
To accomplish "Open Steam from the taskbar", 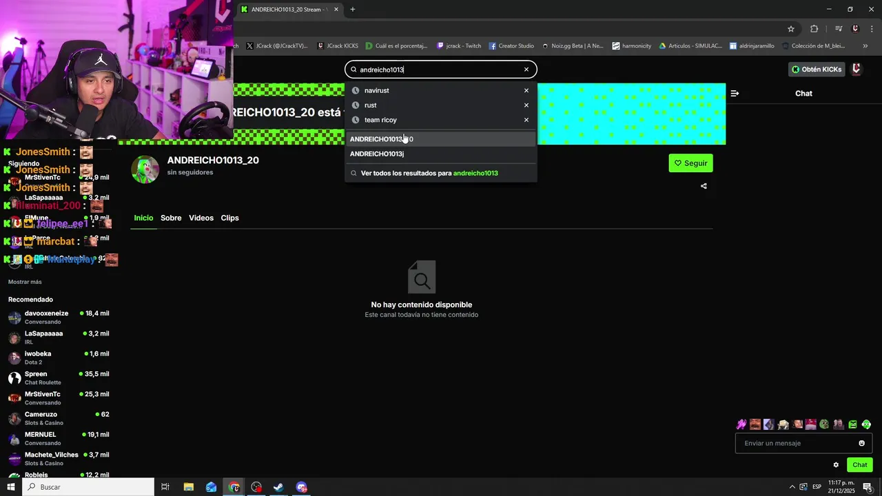I will (x=278, y=487).
